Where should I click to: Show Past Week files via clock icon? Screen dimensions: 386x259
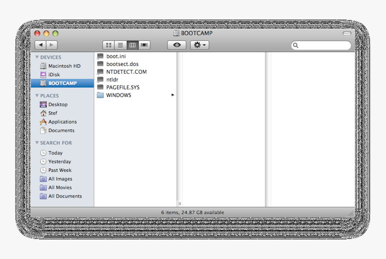pos(43,170)
